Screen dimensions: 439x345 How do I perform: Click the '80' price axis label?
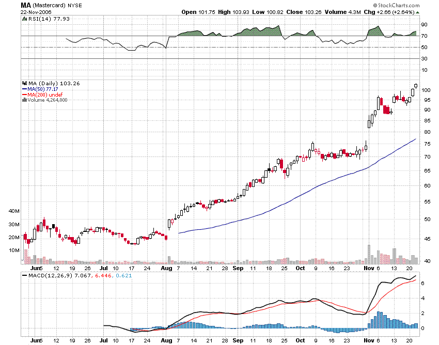(x=427, y=132)
